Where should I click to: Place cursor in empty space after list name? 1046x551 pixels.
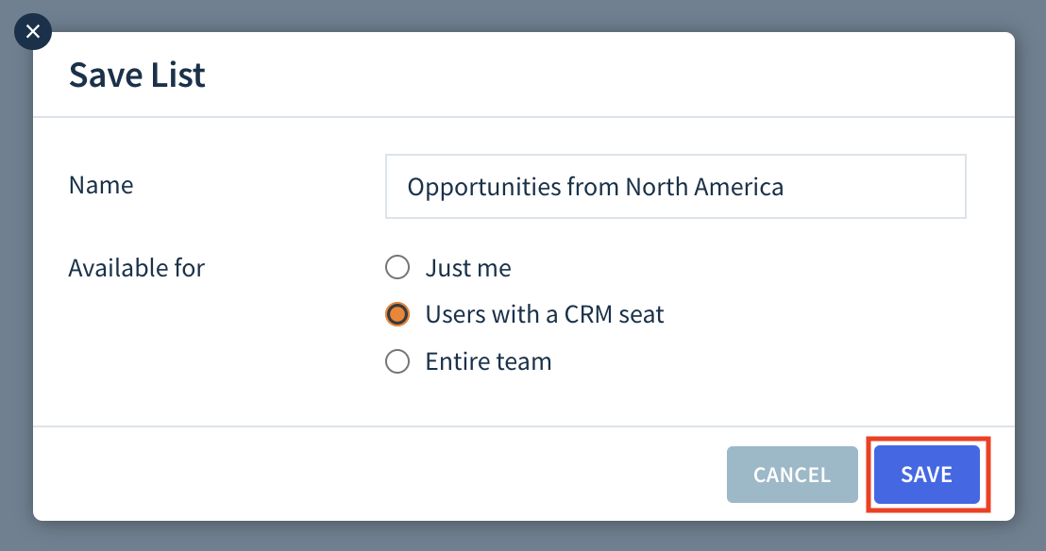(x=874, y=186)
